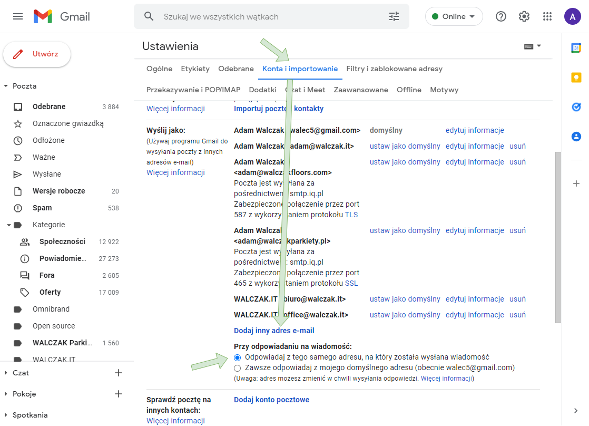Click the Wersje robocze document icon
This screenshot has height=426, width=589.
pos(18,191)
